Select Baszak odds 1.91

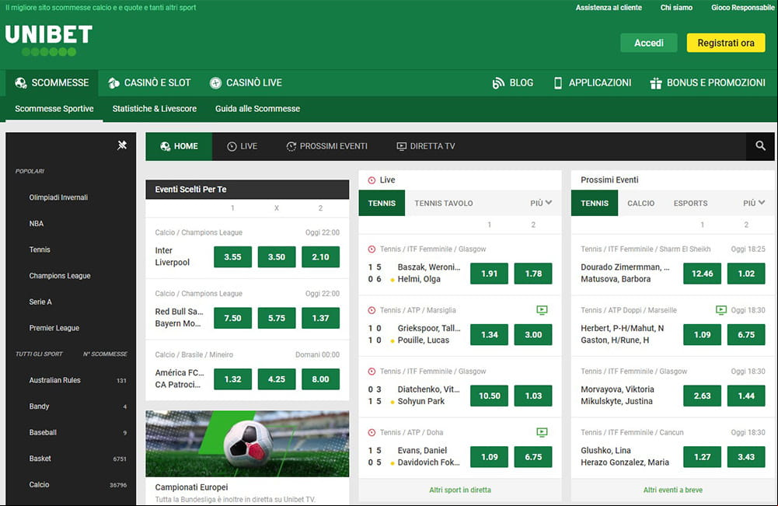point(489,274)
